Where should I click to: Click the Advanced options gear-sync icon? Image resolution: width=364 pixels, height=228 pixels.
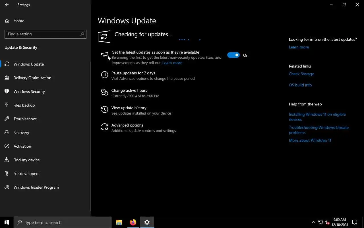[105, 127]
